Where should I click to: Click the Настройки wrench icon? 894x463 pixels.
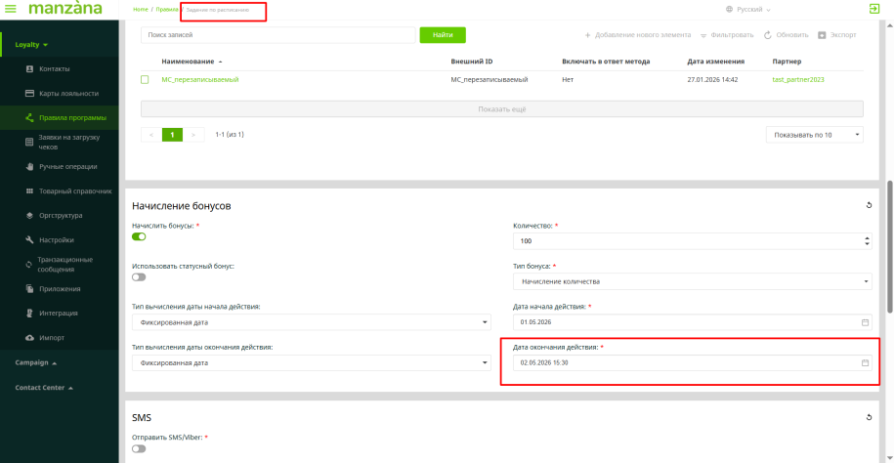pos(29,240)
